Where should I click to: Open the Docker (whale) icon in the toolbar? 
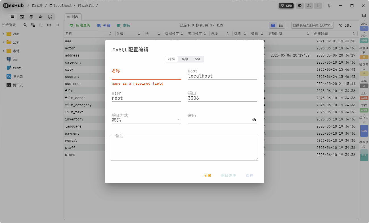pyautogui.click(x=41, y=17)
